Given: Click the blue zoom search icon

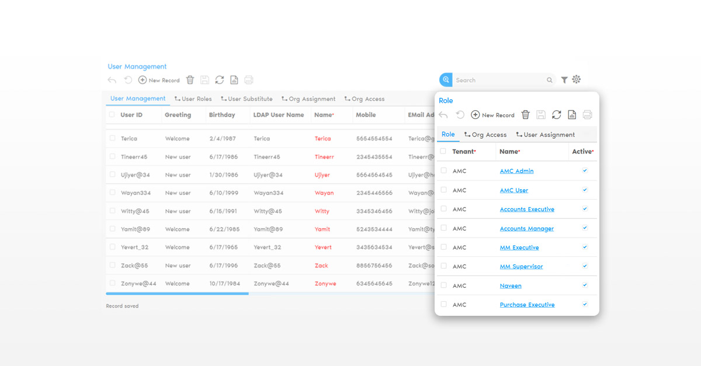Looking at the screenshot, I should (446, 80).
